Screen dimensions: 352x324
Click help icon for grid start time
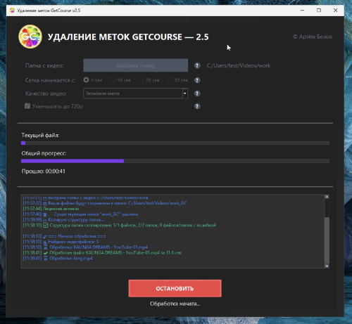pyautogui.click(x=197, y=80)
